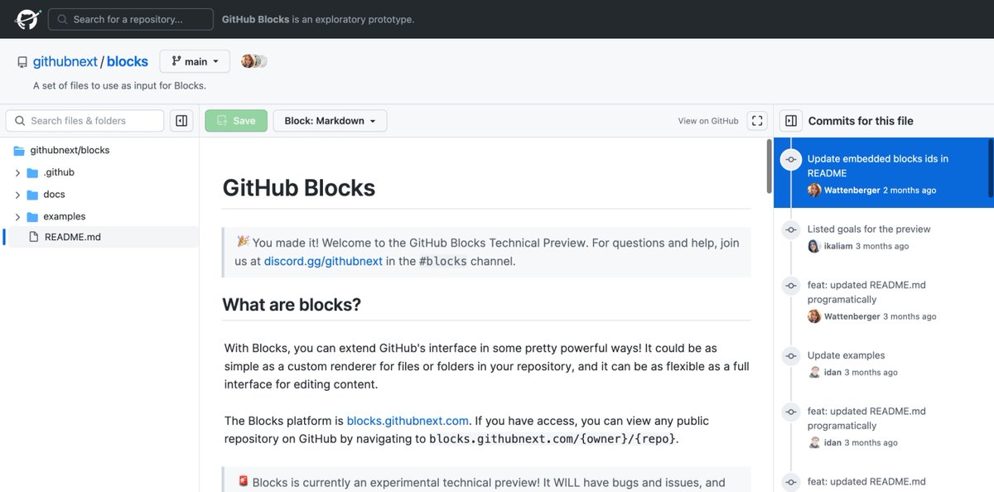This screenshot has width=994, height=492.
Task: Click commit node beside Wattenberger 3 months ago commit
Action: coord(791,285)
